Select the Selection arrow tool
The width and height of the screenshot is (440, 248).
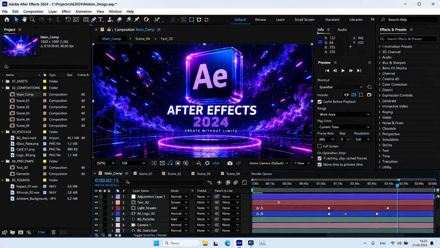coord(16,20)
